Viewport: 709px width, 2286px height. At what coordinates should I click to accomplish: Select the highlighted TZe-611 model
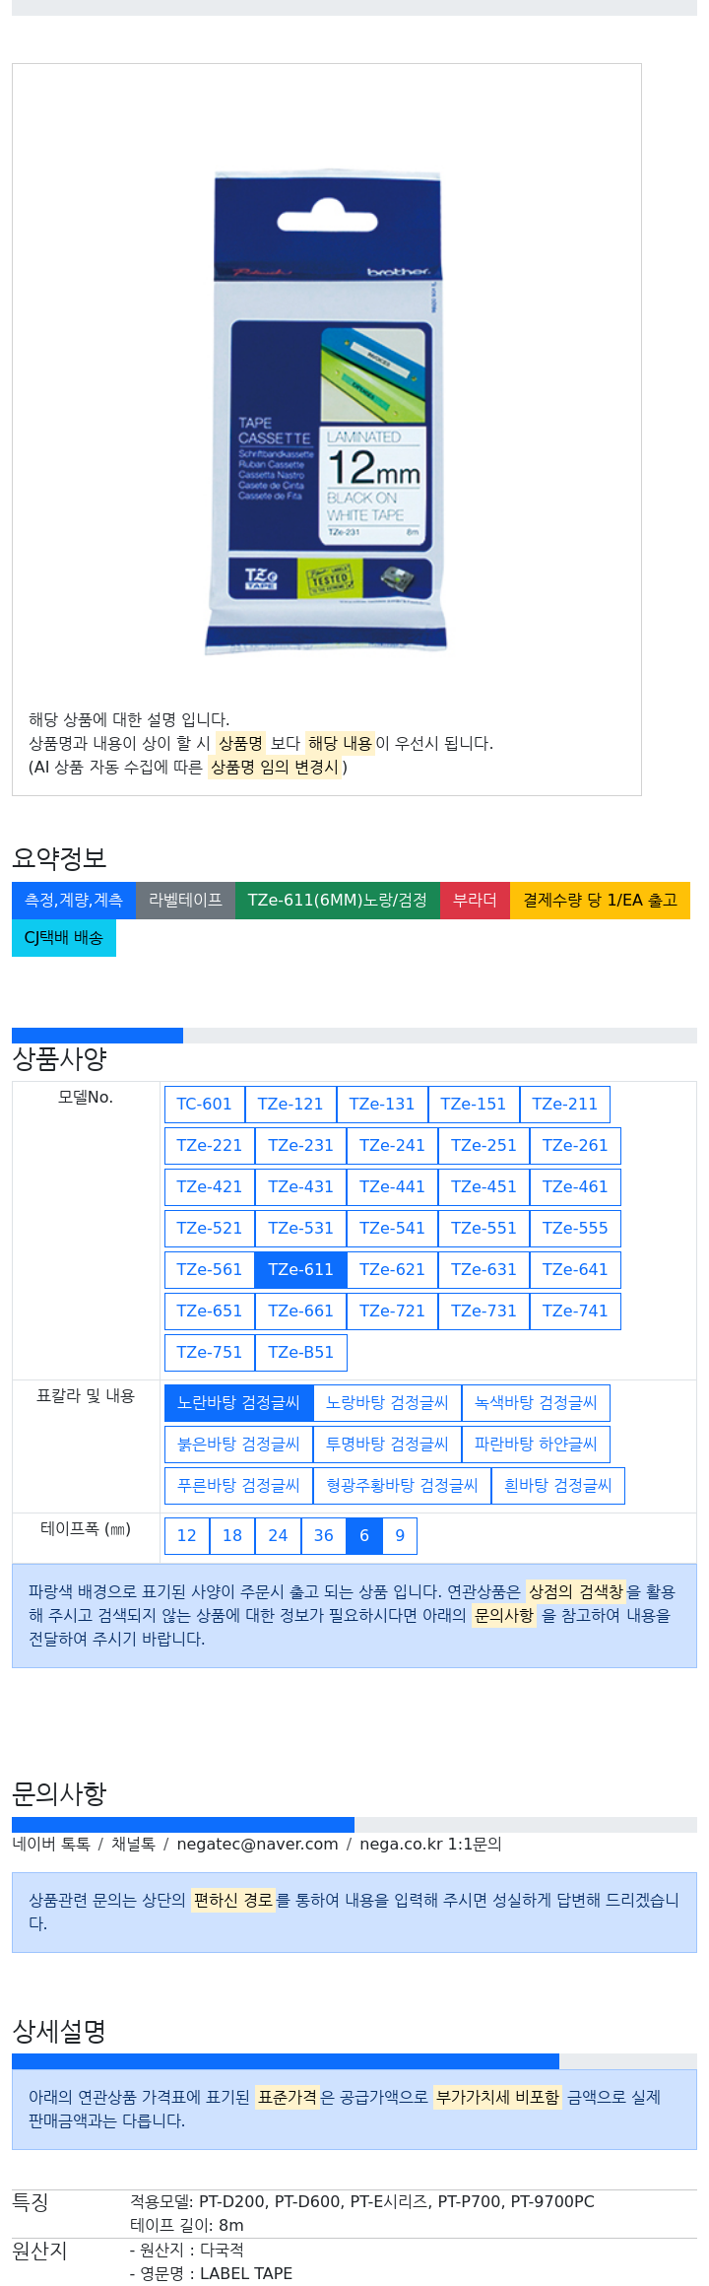click(x=300, y=1270)
